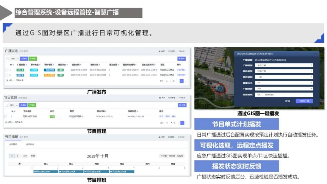Click the next-month arrow in the calendar
Screen dimensions: 327x184
[x=17, y=156]
